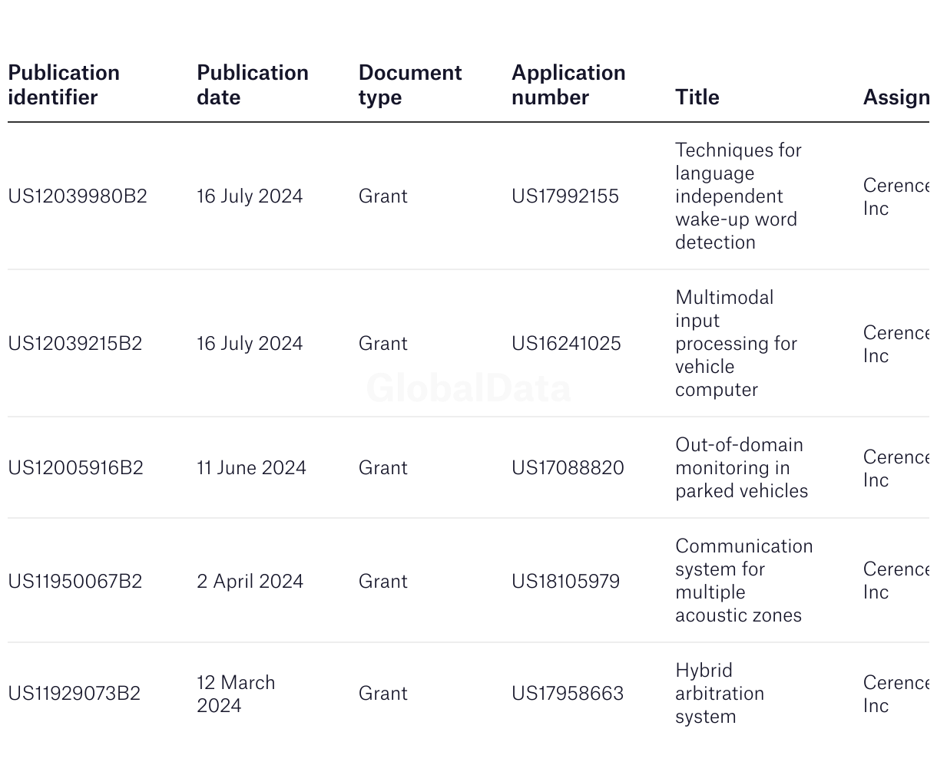The height and width of the screenshot is (775, 937).
Task: Click application number US16241025
Action: click(566, 343)
